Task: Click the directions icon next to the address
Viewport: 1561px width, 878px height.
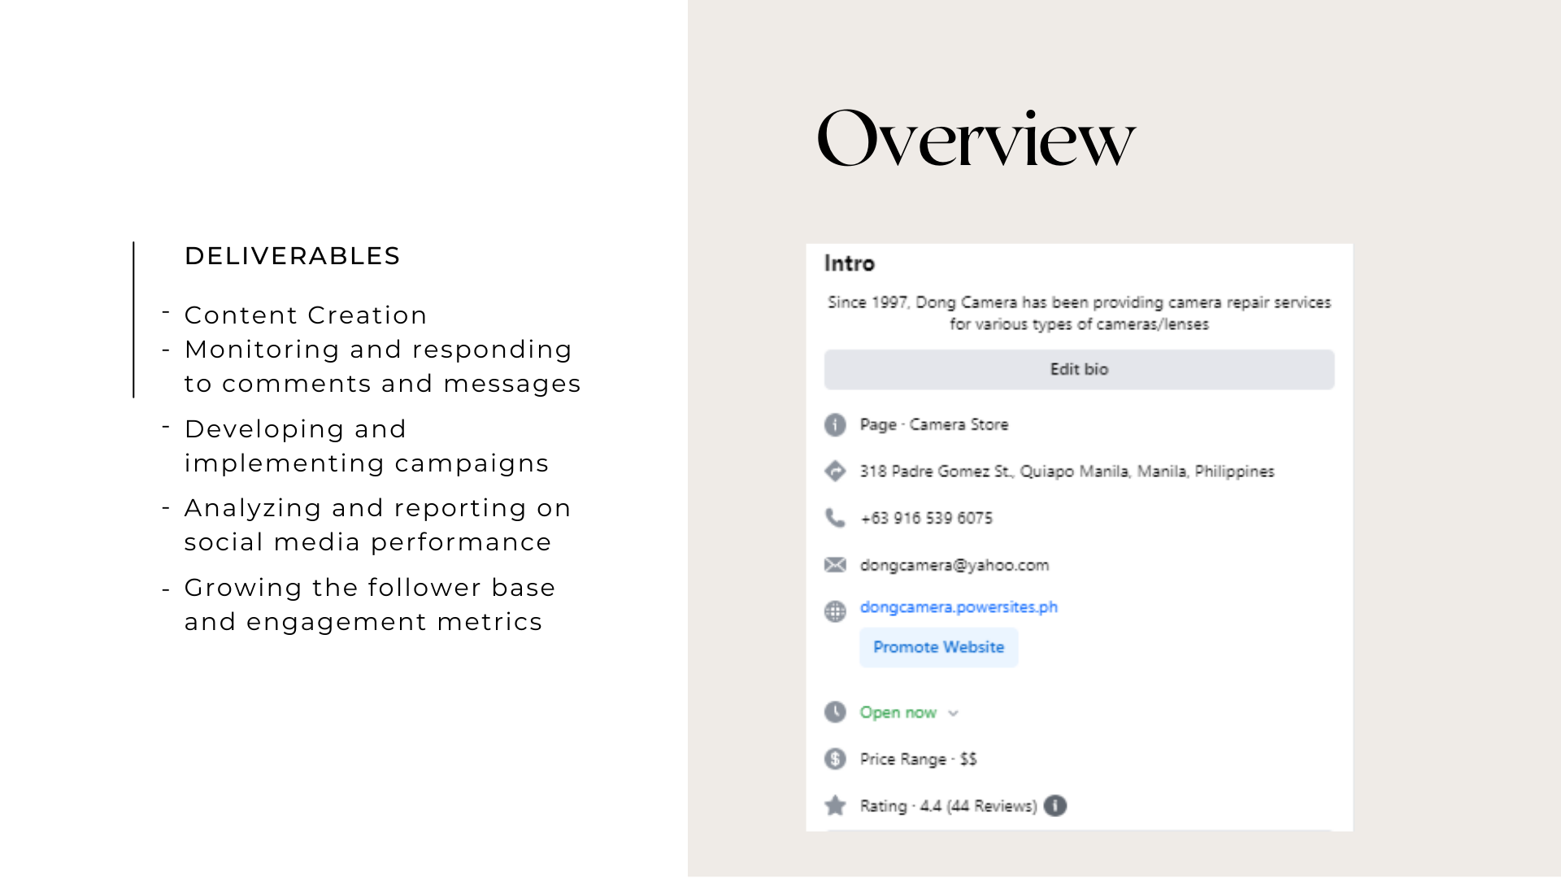Action: [x=835, y=472]
